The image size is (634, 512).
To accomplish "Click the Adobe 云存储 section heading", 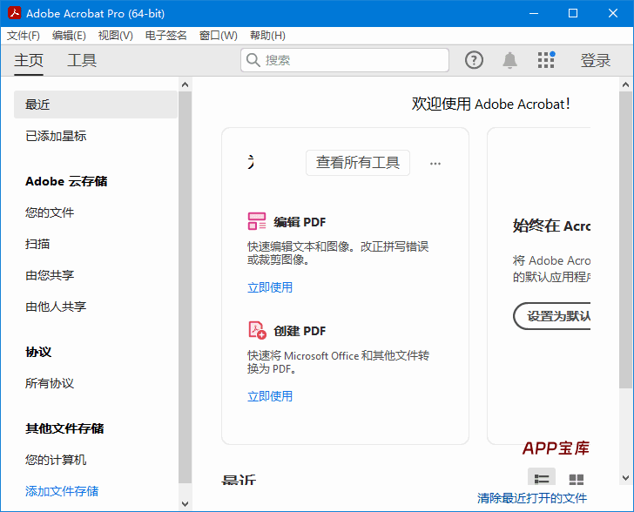I will click(x=66, y=181).
